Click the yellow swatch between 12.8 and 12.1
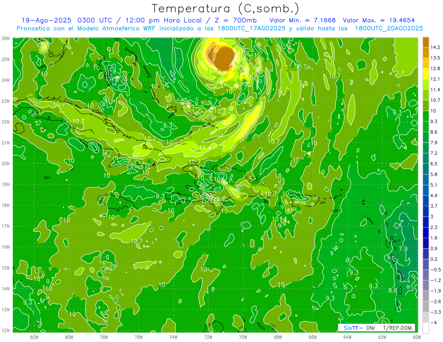Screen dimensions: 443x342 coord(426,73)
